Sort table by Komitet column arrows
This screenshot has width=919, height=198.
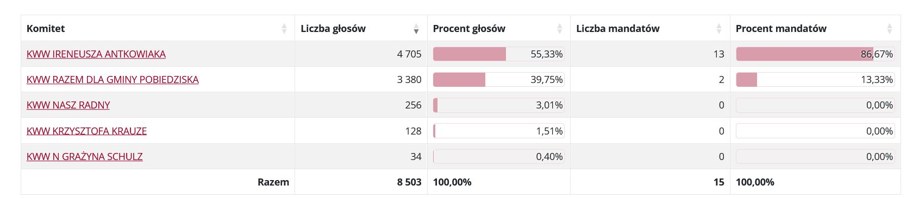coord(284,28)
